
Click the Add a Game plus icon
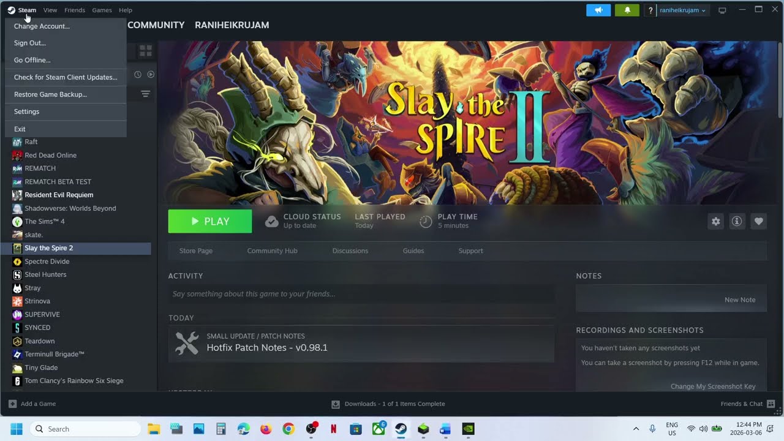point(12,404)
